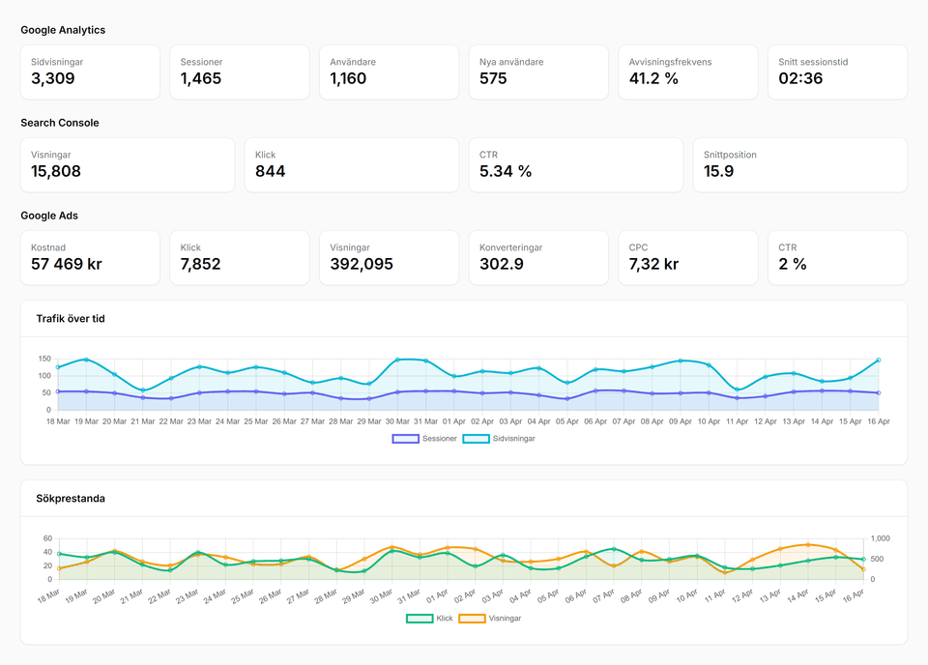928x665 pixels.
Task: Click the Snitt sessionstid card
Action: [837, 72]
